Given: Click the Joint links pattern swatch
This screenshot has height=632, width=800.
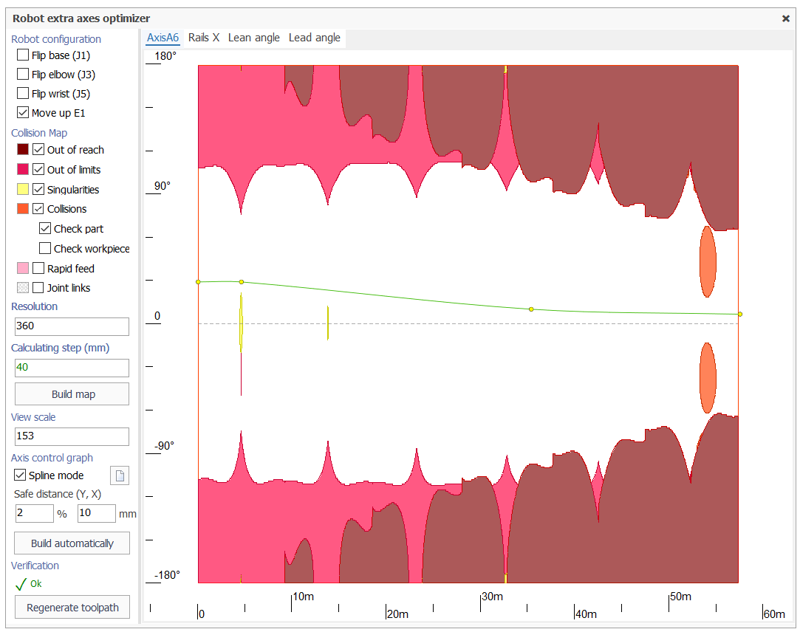Looking at the screenshot, I should (23, 288).
